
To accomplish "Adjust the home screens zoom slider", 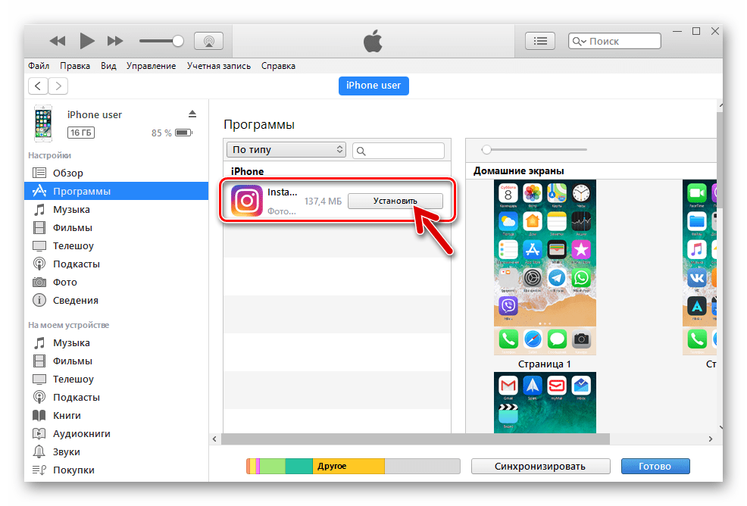I will (x=486, y=150).
